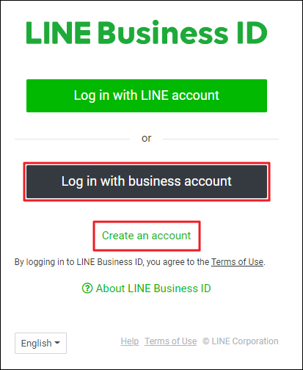Click the word Business in the logo
This screenshot has height=370, width=303.
(163, 32)
